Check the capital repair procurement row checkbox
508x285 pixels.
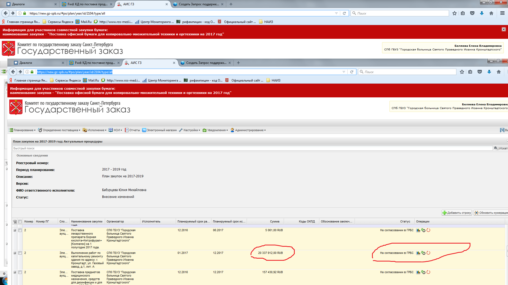tap(20, 253)
